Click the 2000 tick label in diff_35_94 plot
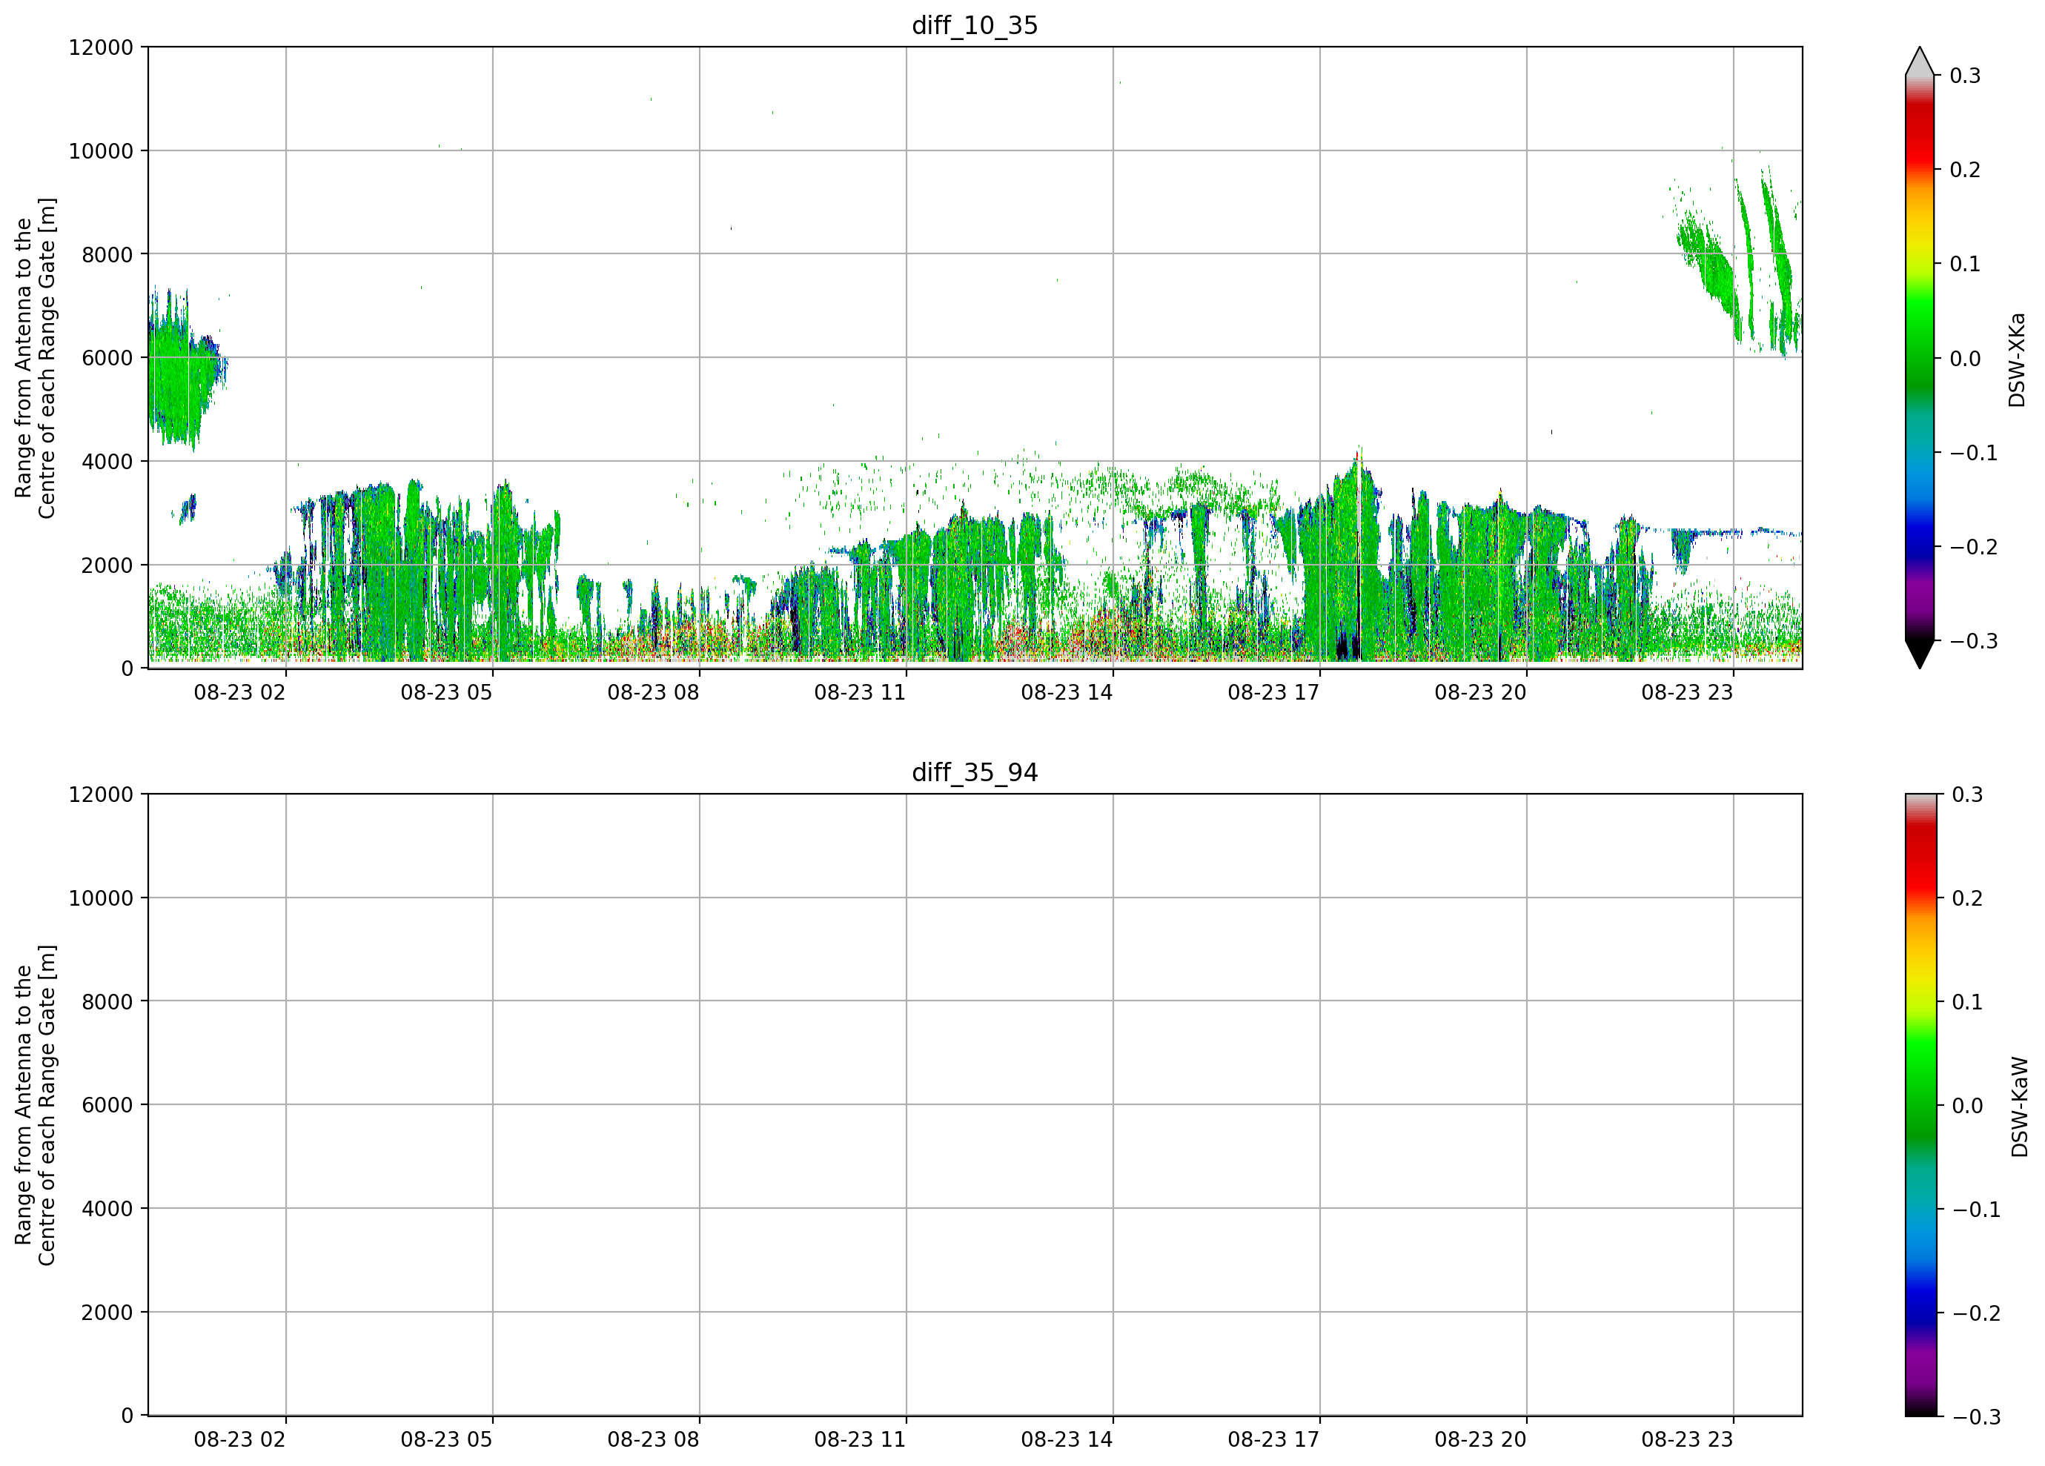The height and width of the screenshot is (1466, 2045). click(x=107, y=1313)
